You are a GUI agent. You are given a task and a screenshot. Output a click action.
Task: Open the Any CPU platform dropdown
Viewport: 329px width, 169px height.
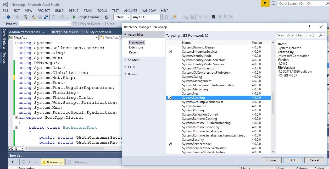coord(159,17)
